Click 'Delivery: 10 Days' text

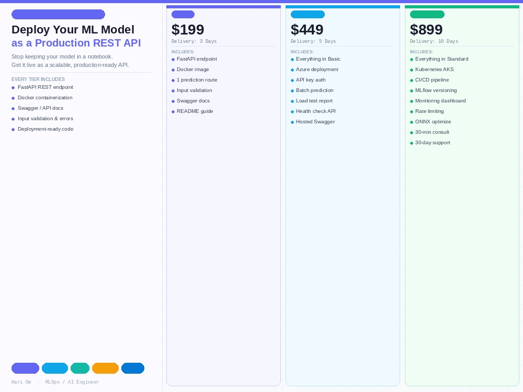pos(434,41)
